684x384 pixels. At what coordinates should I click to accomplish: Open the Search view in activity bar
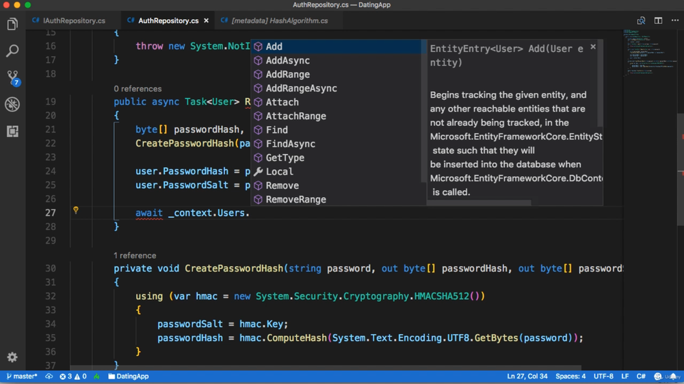click(x=12, y=51)
